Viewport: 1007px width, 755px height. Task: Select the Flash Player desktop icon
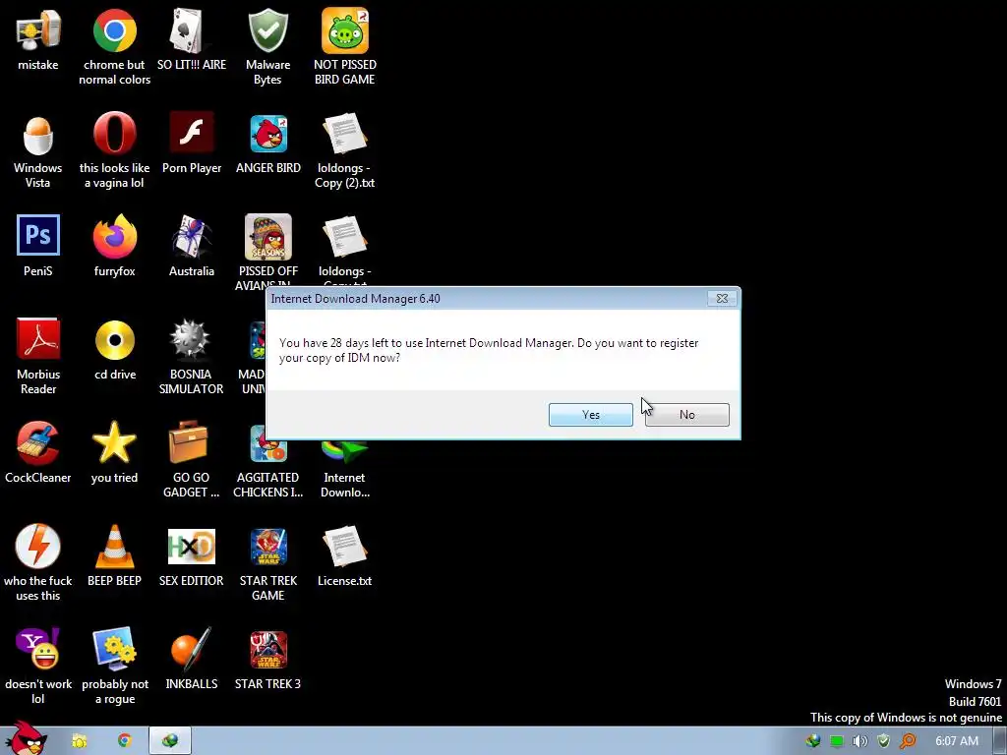point(192,144)
